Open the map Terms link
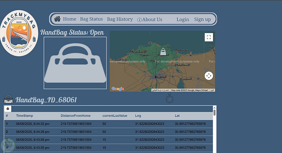Image resolution: width=282 pixels, height=153 pixels. tap(212, 90)
